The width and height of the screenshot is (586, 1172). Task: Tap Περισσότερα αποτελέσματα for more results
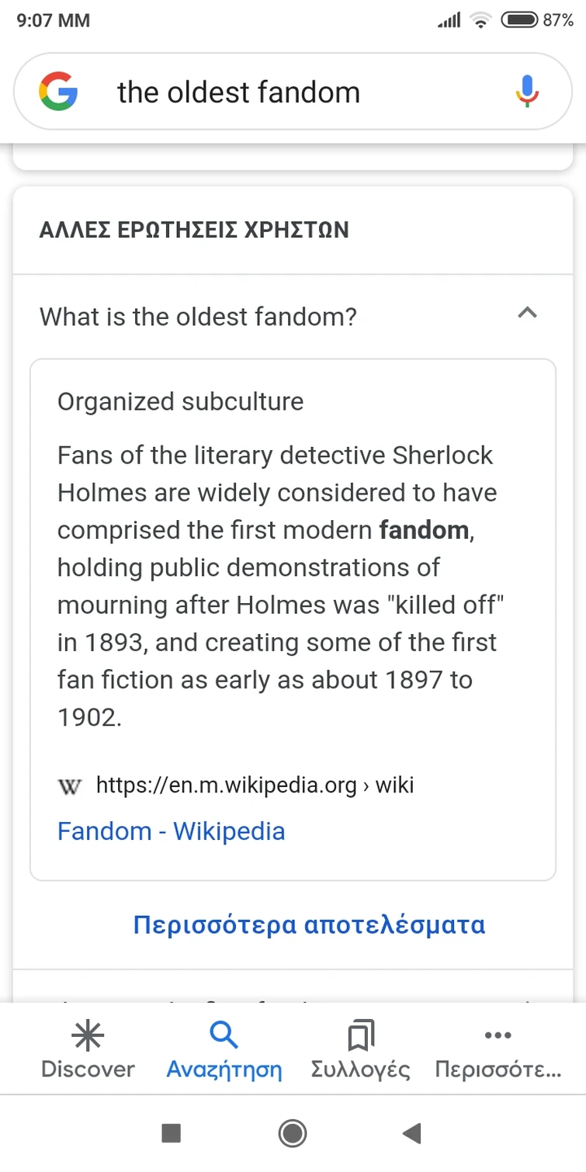(x=308, y=924)
